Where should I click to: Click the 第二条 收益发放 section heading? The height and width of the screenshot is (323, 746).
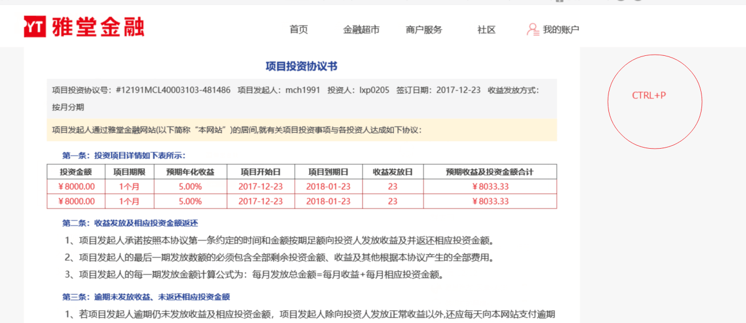[x=130, y=223]
